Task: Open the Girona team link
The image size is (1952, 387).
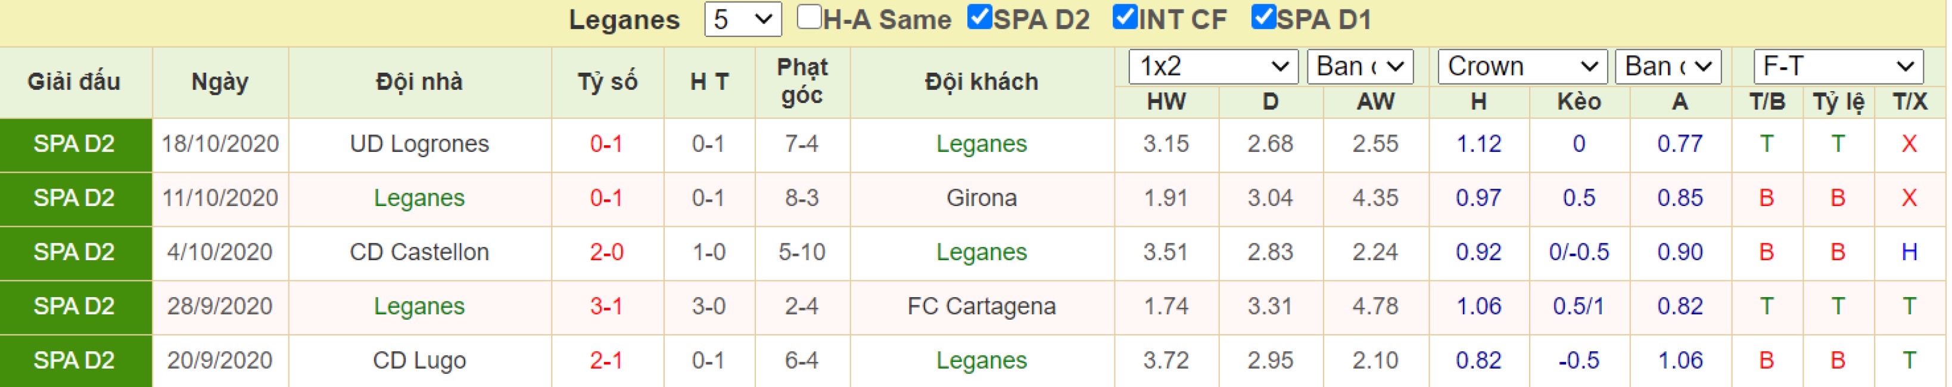Action: [981, 198]
